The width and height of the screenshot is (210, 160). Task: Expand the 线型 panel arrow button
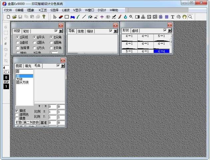61,31
